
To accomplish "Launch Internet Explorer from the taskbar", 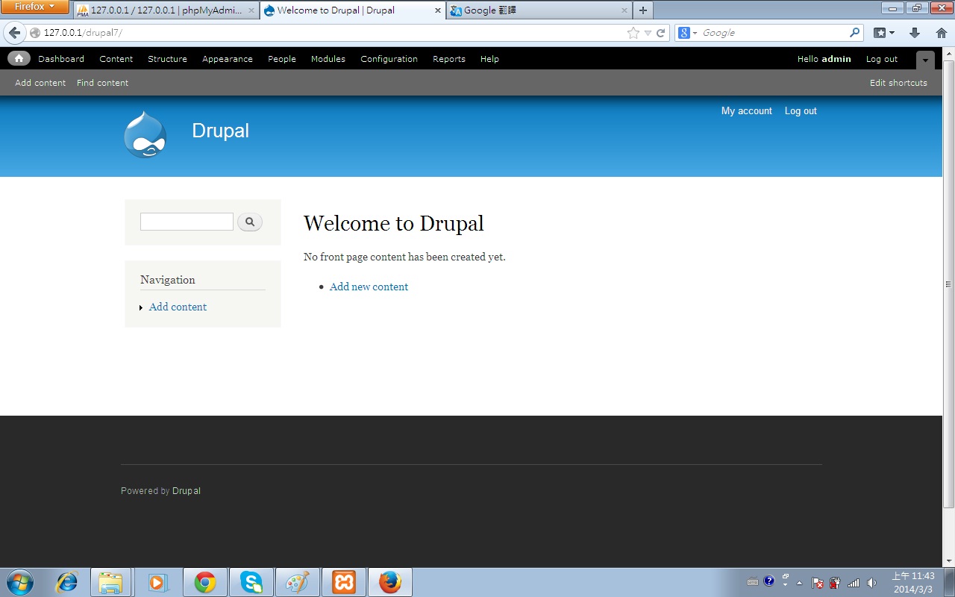I will (x=67, y=582).
